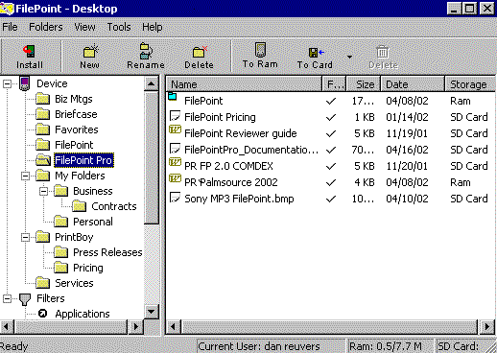Collapse the Business folder node
Screen dimensions: 497x353
(43, 191)
